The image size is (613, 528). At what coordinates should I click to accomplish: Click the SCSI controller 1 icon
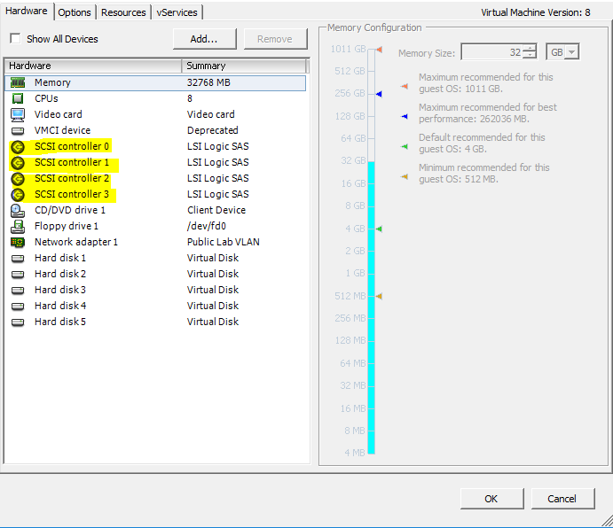point(18,163)
